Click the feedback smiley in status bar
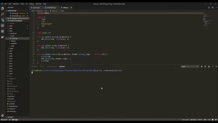This screenshot has height=123, width=218. [213, 120]
